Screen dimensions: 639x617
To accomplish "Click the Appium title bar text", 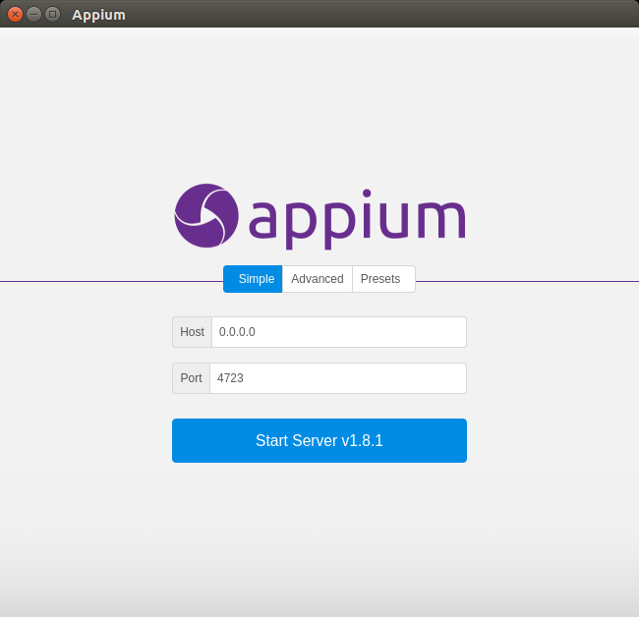I will tap(98, 15).
